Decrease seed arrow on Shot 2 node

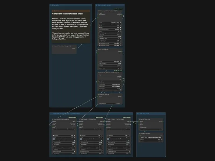pyautogui.click(x=81, y=146)
